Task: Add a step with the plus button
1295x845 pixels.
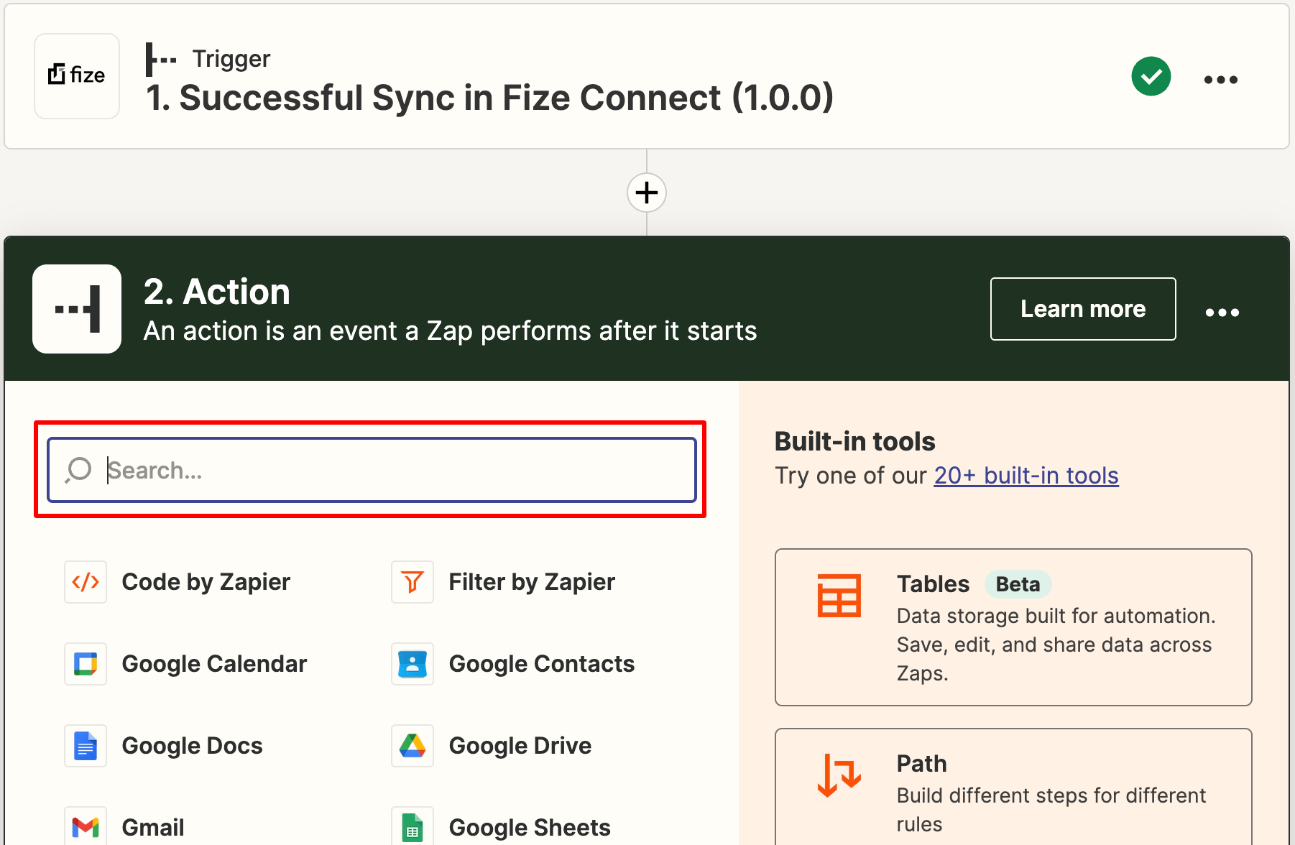Action: pos(647,193)
